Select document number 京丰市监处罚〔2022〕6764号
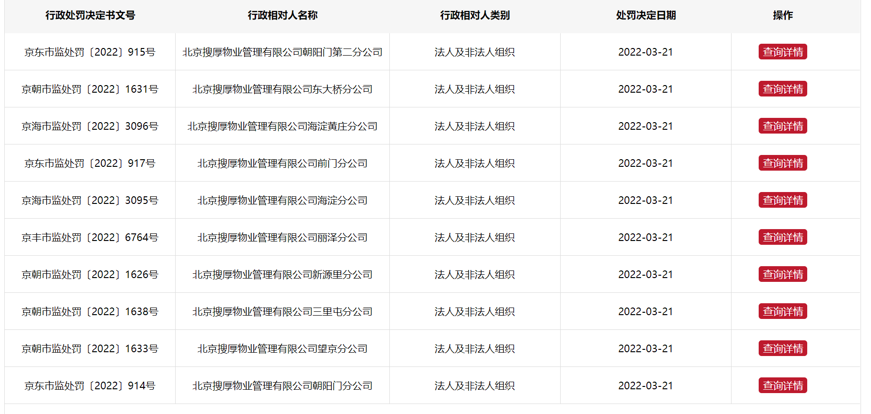This screenshot has height=414, width=871. 90,238
